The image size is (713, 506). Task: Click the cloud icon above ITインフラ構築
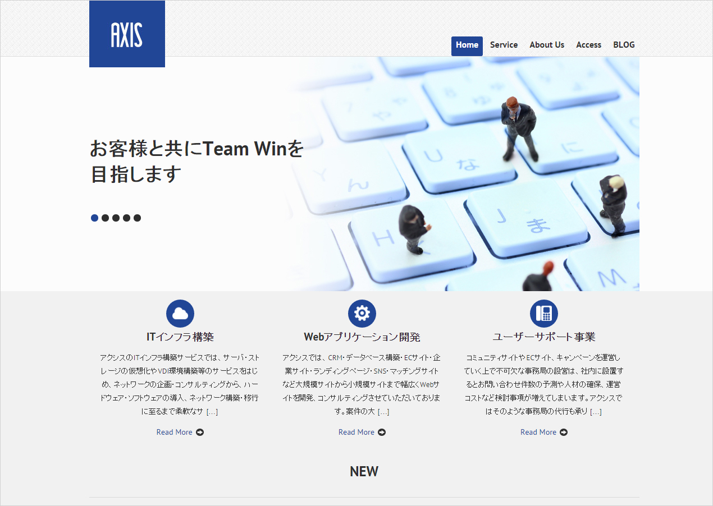tap(180, 314)
